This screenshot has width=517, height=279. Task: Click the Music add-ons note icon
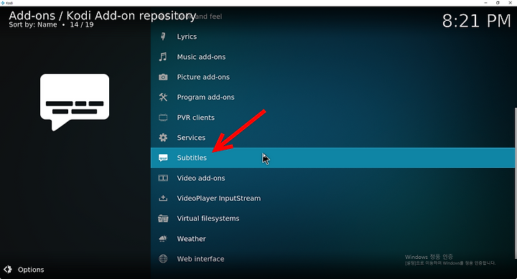[x=163, y=57]
